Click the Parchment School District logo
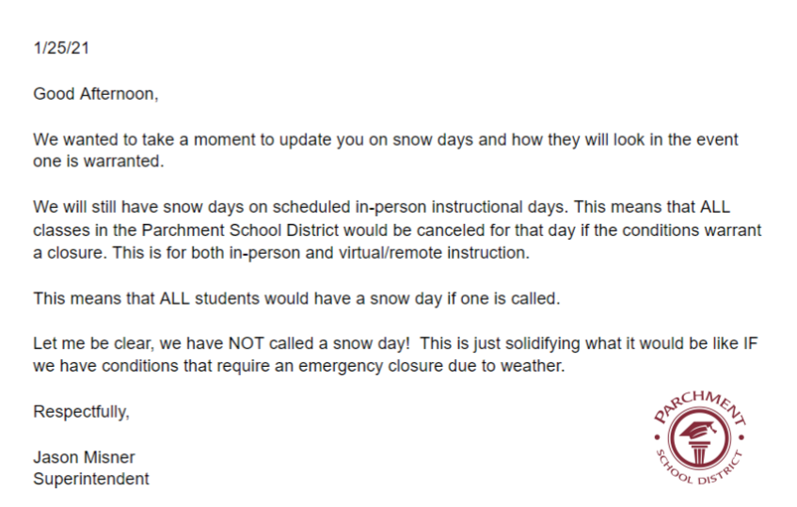The width and height of the screenshot is (797, 507). tap(699, 436)
